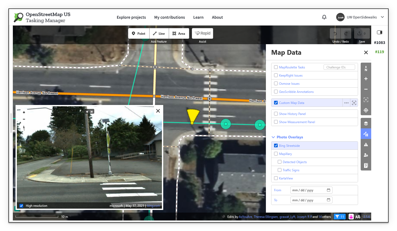Click the Learn menu item
This screenshot has height=231, width=397.
tap(198, 17)
